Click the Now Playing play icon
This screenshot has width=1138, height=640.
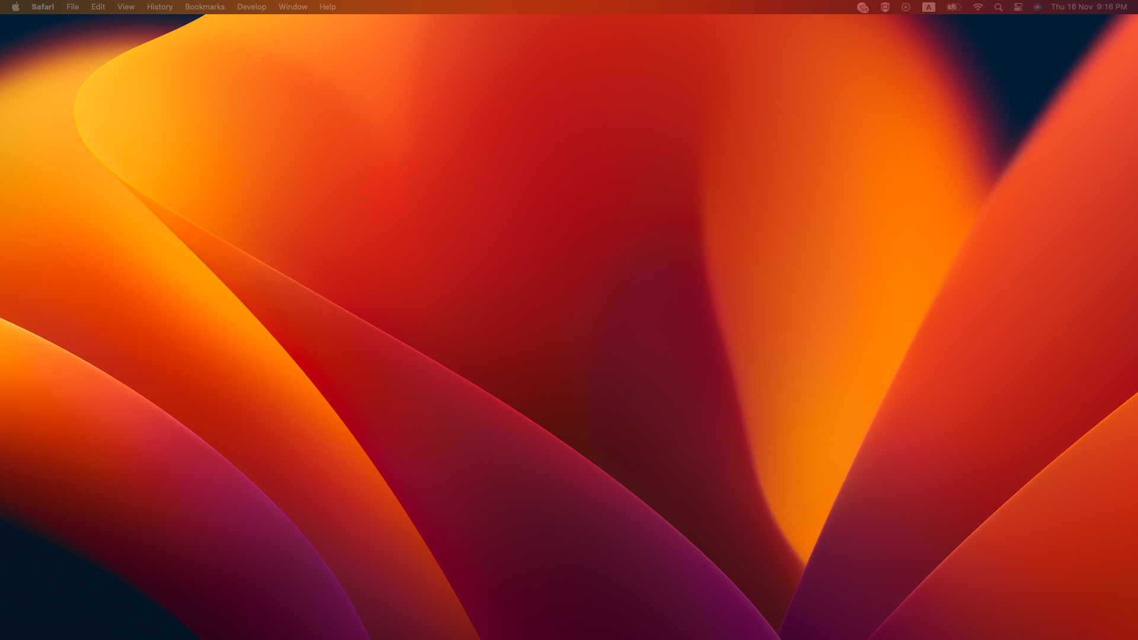[906, 7]
